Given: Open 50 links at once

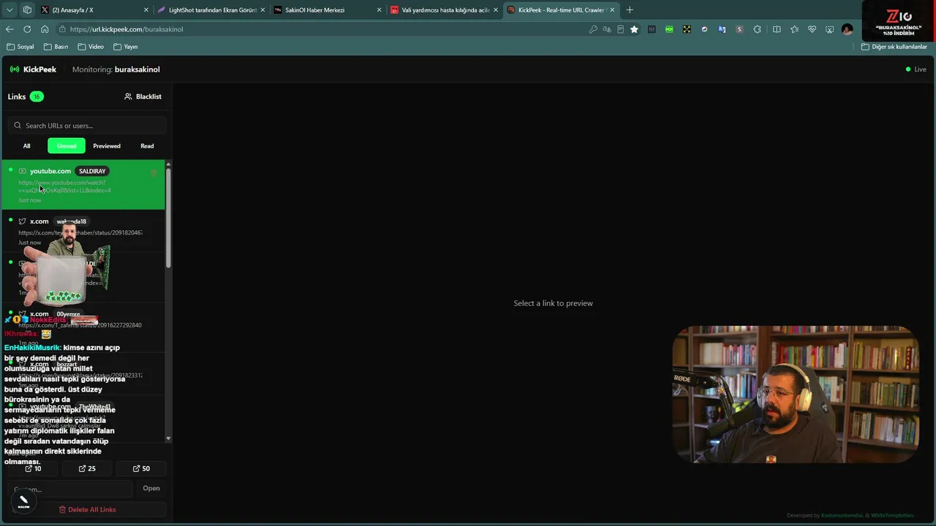Looking at the screenshot, I should [141, 468].
